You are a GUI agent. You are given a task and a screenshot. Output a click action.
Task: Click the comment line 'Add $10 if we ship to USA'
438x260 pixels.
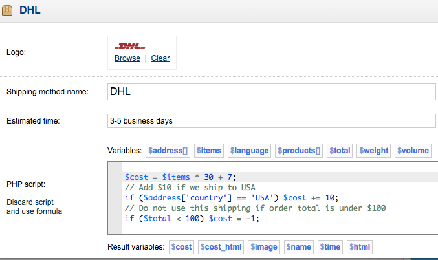point(190,188)
